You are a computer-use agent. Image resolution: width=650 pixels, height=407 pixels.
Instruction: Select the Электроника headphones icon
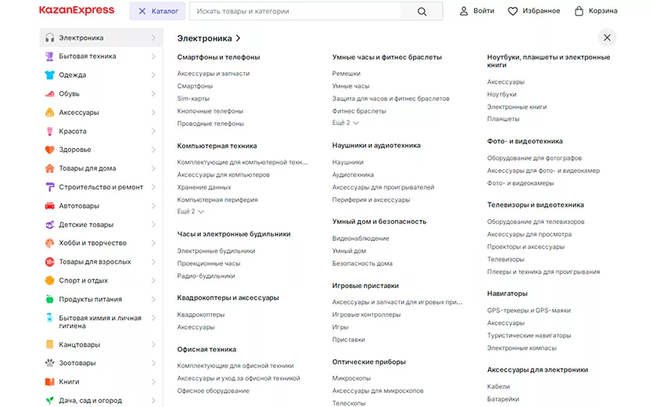coord(50,38)
